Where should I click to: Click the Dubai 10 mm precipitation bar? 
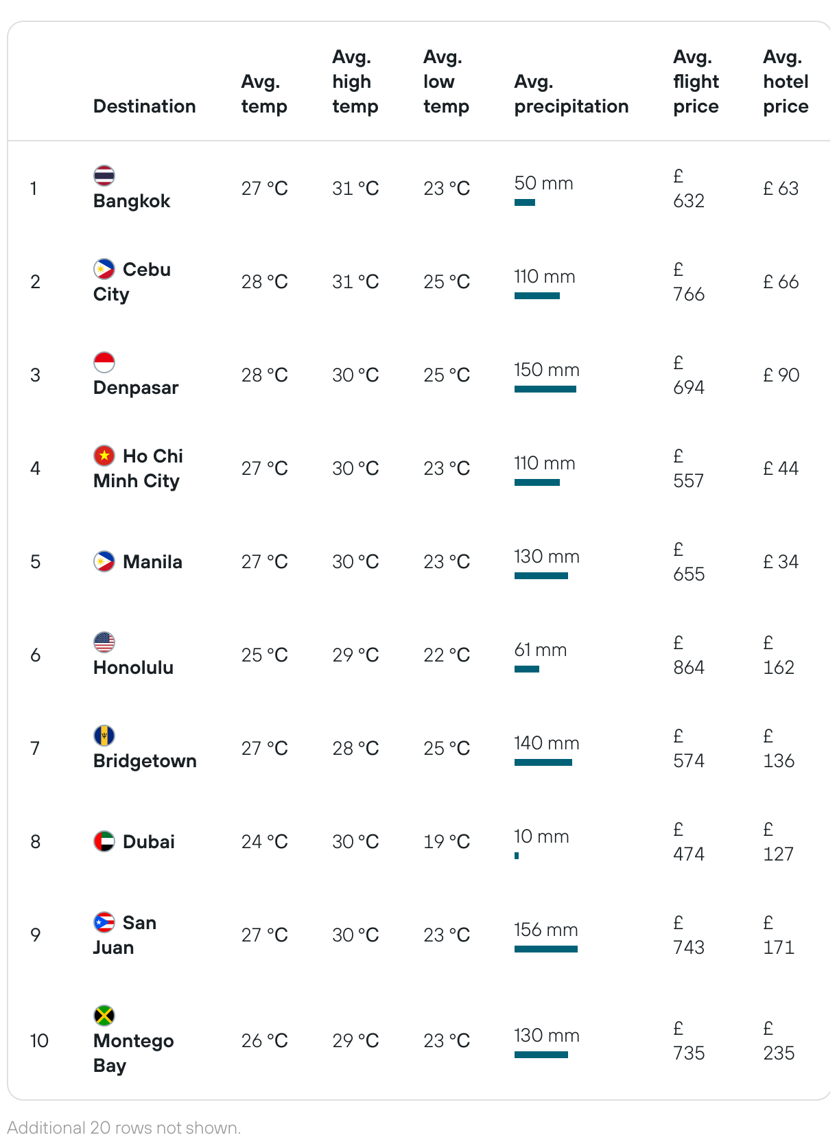pyautogui.click(x=517, y=856)
